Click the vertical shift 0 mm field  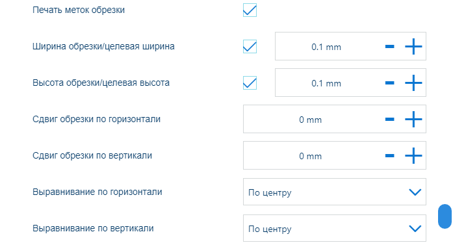(x=310, y=156)
